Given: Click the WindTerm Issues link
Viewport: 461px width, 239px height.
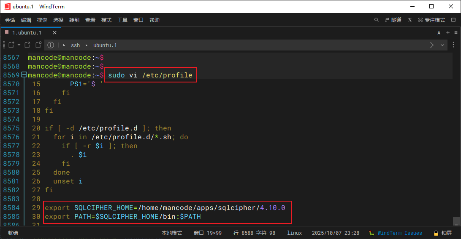Looking at the screenshot, I should [x=399, y=233].
